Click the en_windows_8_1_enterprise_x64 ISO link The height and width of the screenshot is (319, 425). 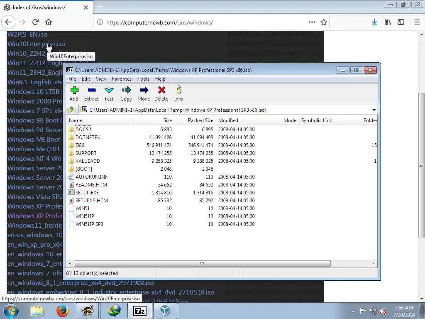coord(81,282)
